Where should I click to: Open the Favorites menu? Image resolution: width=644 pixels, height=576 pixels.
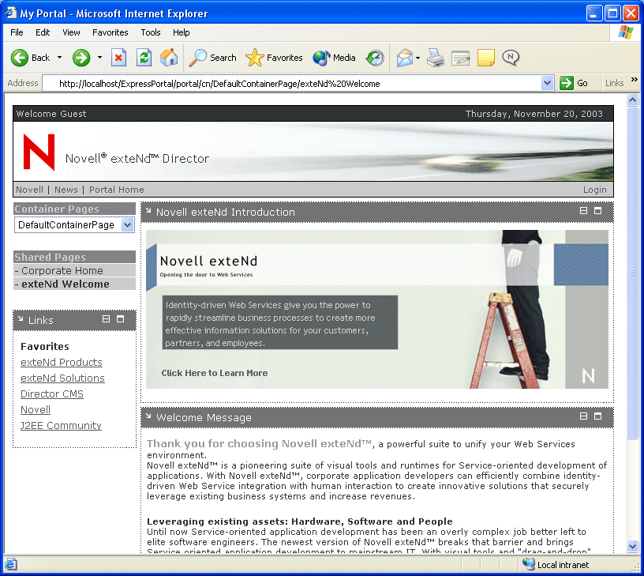point(110,32)
